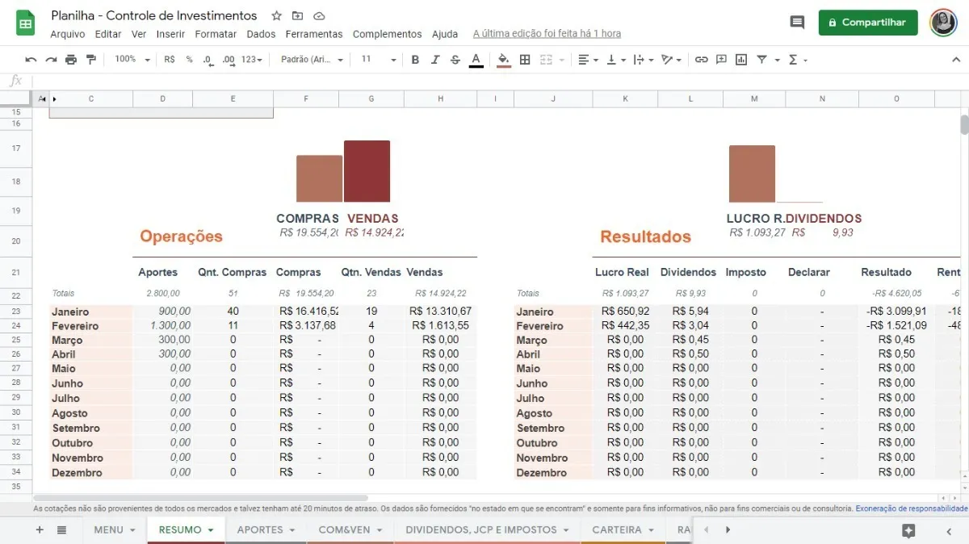Open the Dados menu
Image resolution: width=969 pixels, height=544 pixels.
(261, 34)
